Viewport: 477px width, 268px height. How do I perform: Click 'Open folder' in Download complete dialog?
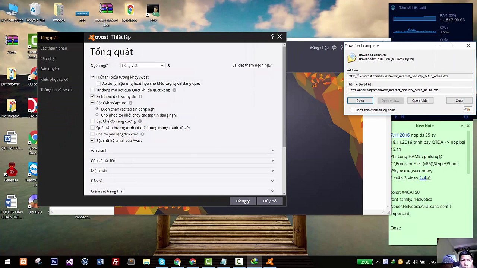pos(420,100)
